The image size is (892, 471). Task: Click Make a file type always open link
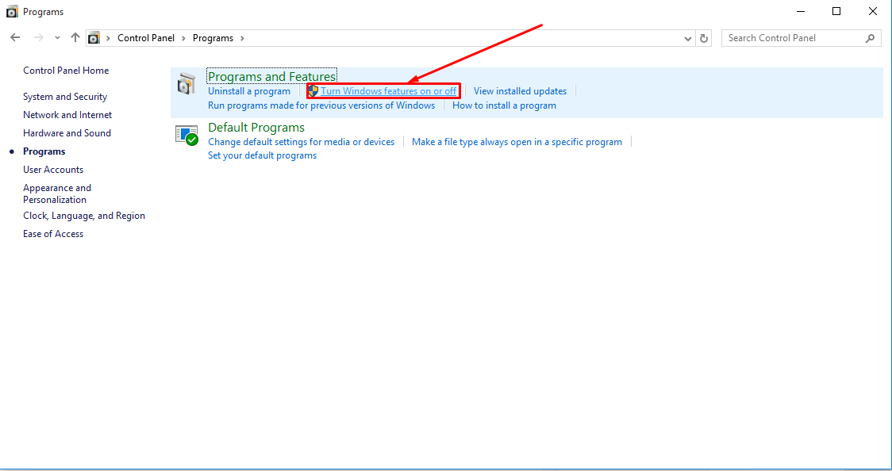pyautogui.click(x=517, y=141)
